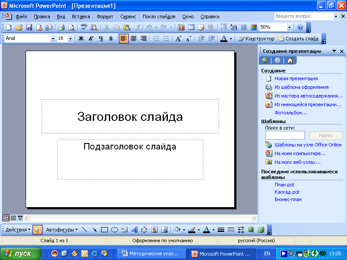Viewport: 347px width, 260px height.
Task: Select the Line drawing tool
Action: point(84,230)
